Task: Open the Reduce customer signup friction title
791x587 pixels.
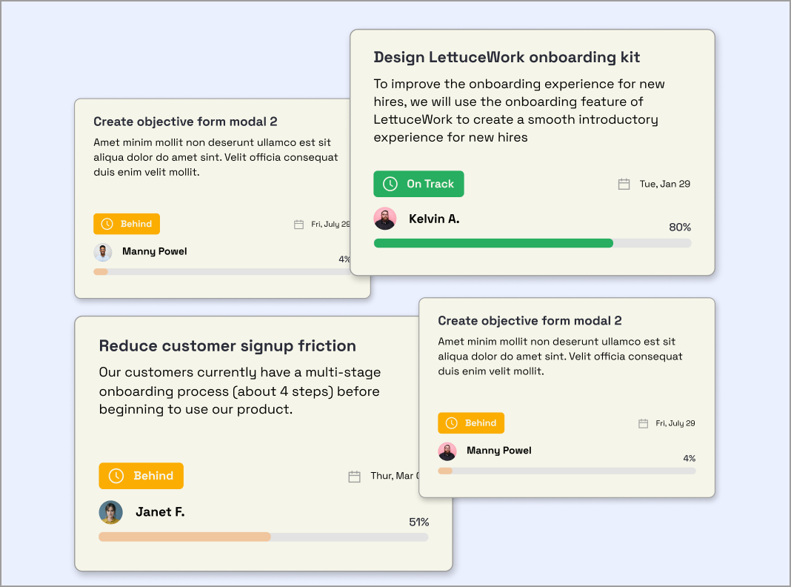Action: point(227,345)
